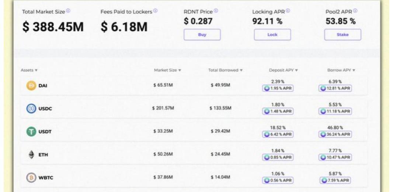Show info icon for Pool2 APR
Viewport: 393px width, 192px height.
(x=355, y=11)
